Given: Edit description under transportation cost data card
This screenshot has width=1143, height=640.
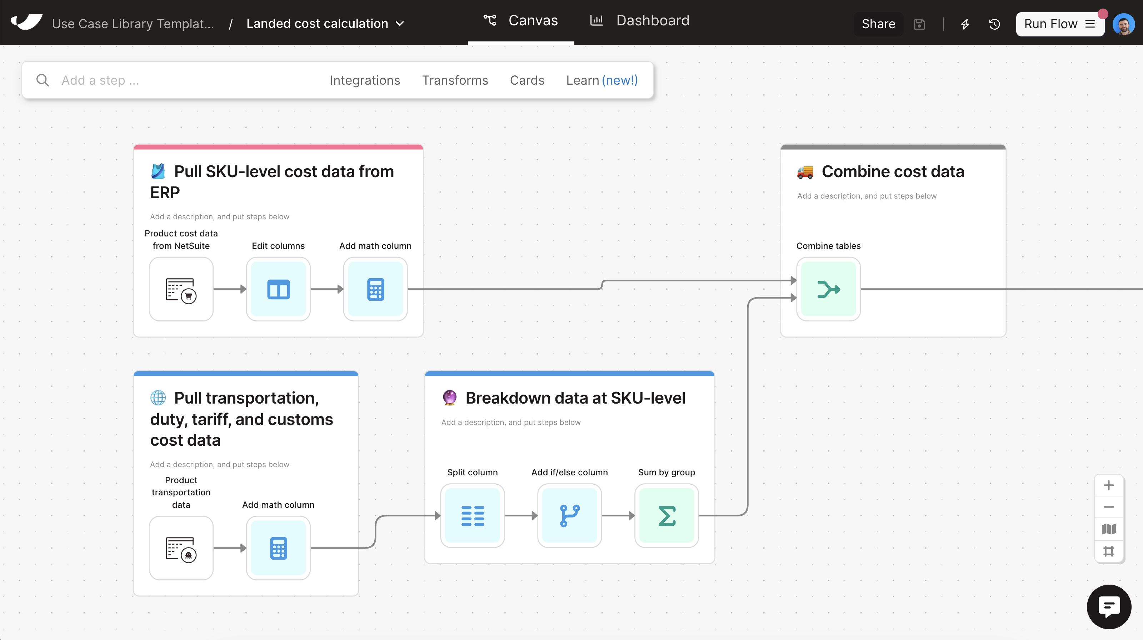Looking at the screenshot, I should pos(220,464).
